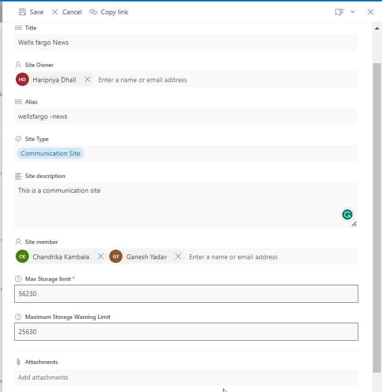Edit the Title field Wells fargo News
Viewport: 382px width, 392px height.
[186, 43]
